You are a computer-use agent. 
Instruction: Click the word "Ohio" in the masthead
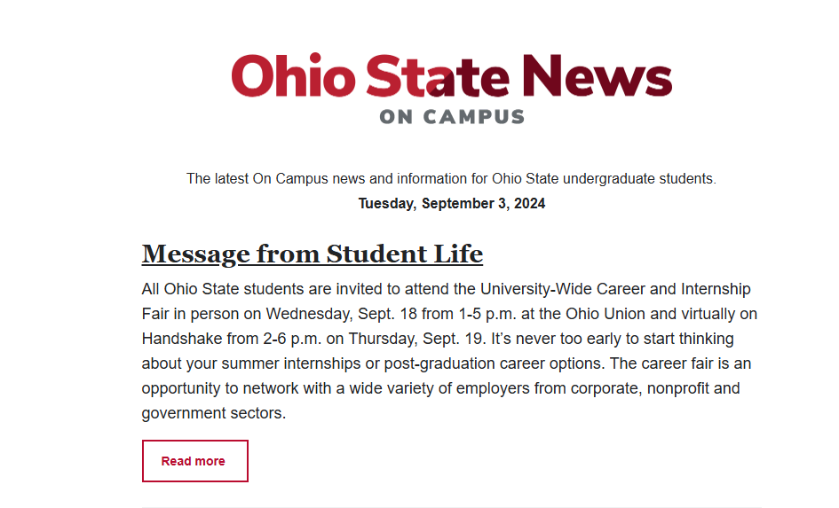click(x=293, y=75)
